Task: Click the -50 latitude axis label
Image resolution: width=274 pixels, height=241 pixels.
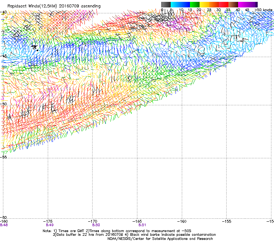Action: 3,104
